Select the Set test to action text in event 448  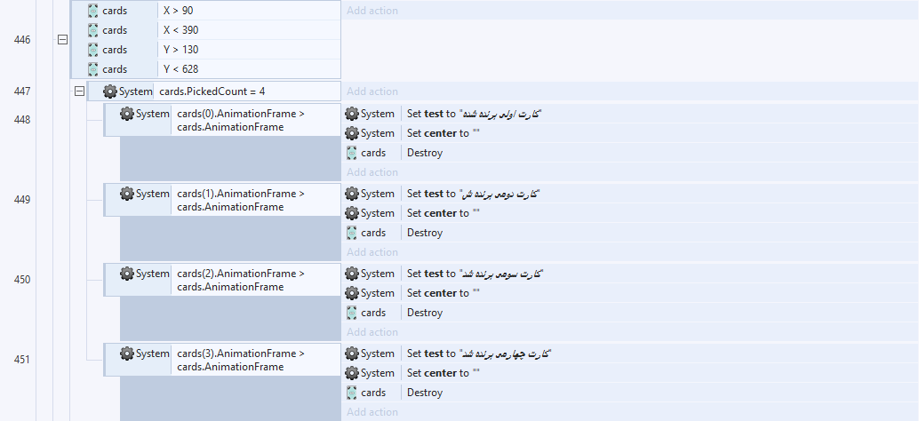[474, 114]
